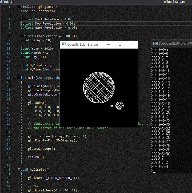Click console output line 2020-6-10
This screenshot has height=193, width=192.
(161, 71)
